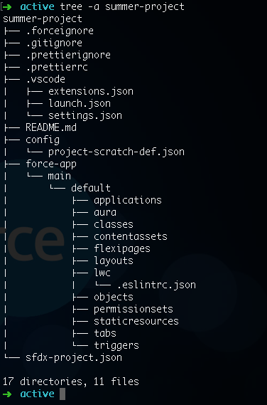Image resolution: width=267 pixels, height=405 pixels.
Task: Select project-scratch-def.json
Action: [116, 152]
